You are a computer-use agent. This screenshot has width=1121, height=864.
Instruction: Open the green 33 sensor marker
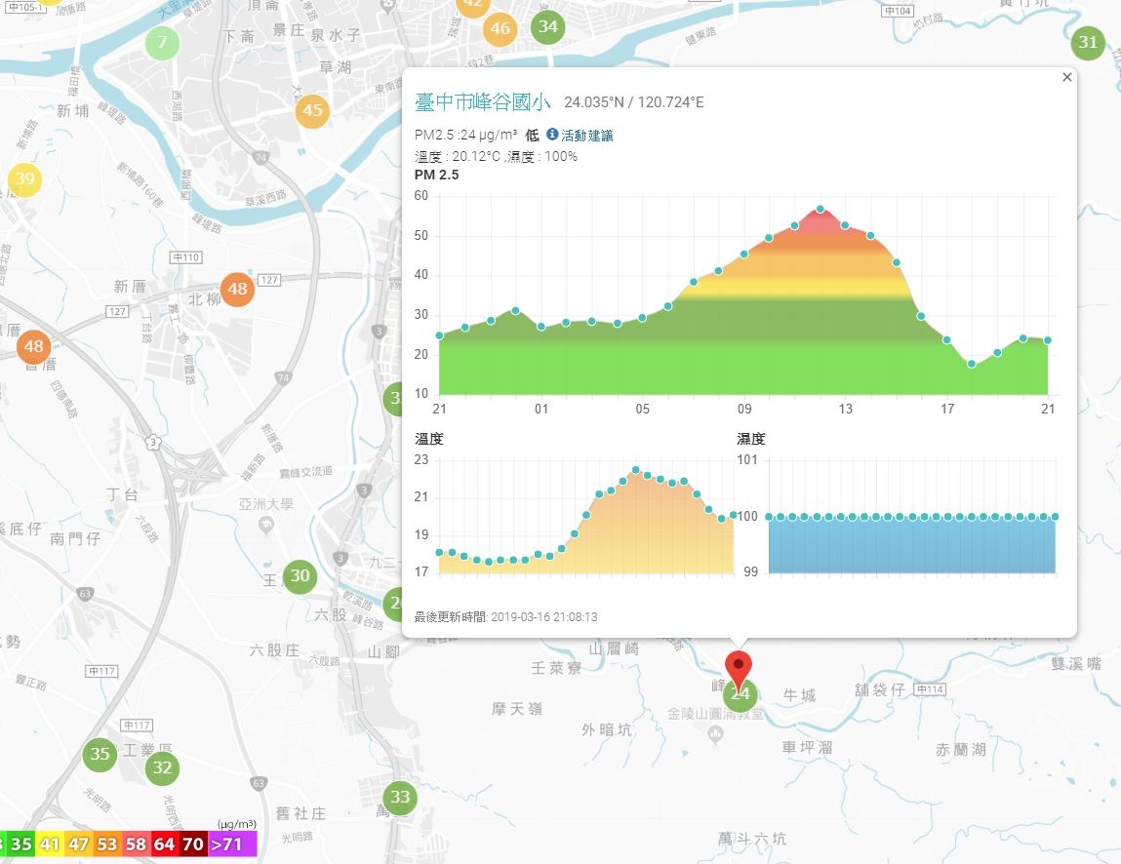[x=400, y=798]
